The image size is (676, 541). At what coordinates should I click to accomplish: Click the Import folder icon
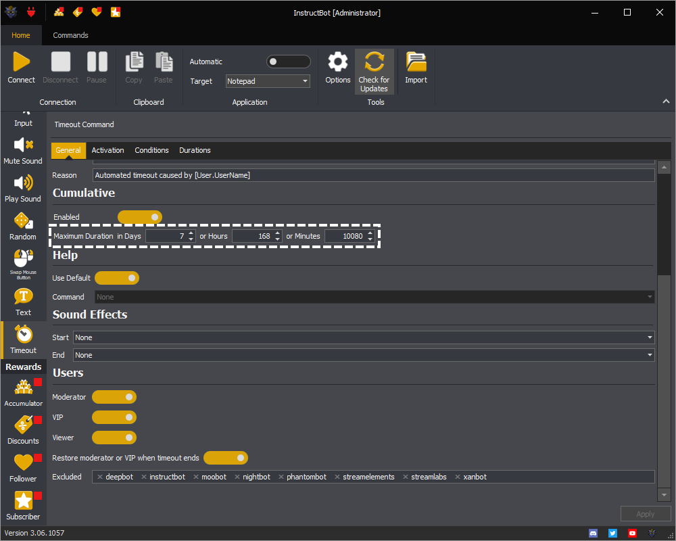[x=416, y=62]
